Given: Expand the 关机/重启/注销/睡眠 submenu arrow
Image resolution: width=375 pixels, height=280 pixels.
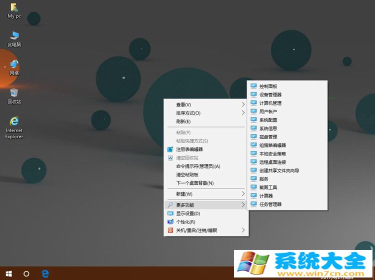Looking at the screenshot, I should pyautogui.click(x=243, y=230).
